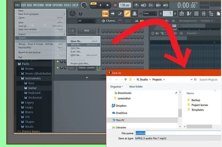Viewport: 222px width, 147px height.
Task: Click the File name input field
Action: (178, 133)
